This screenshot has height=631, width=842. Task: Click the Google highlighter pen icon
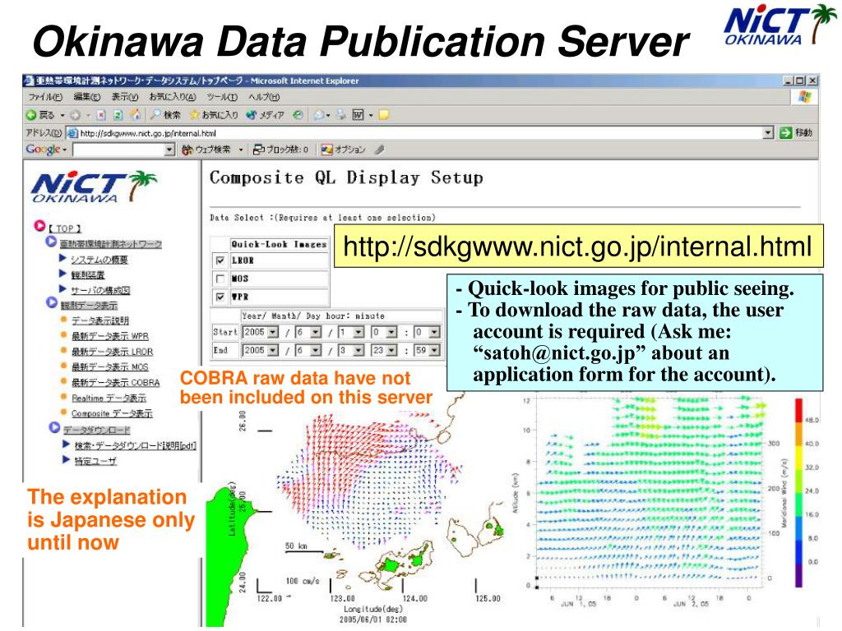(x=380, y=150)
